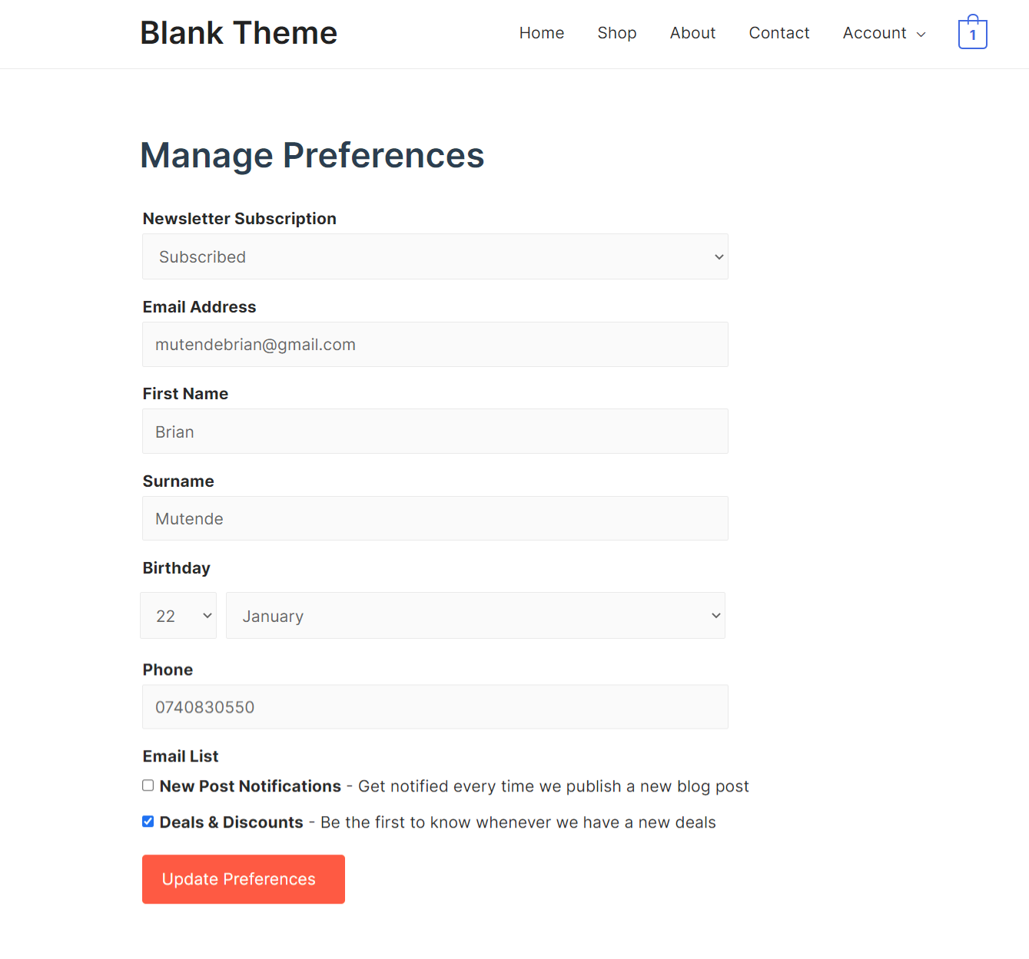1029x959 pixels.
Task: Uncheck Deals & Discounts
Action: 148,822
